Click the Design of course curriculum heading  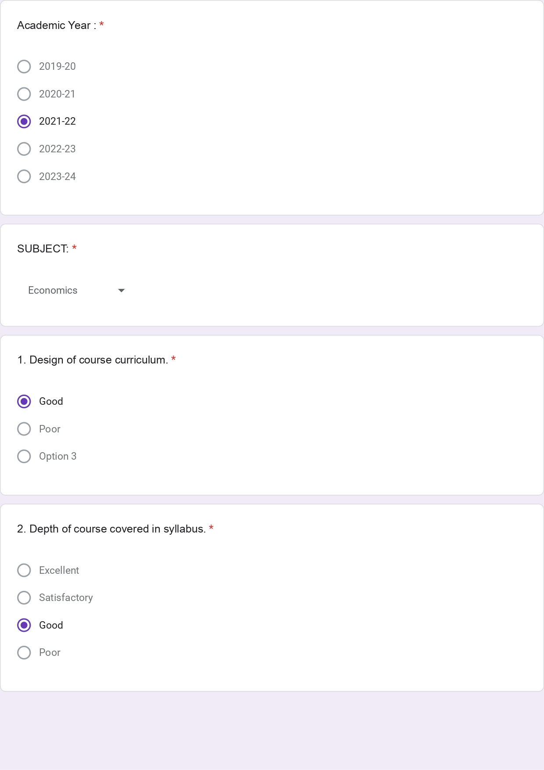tap(93, 360)
